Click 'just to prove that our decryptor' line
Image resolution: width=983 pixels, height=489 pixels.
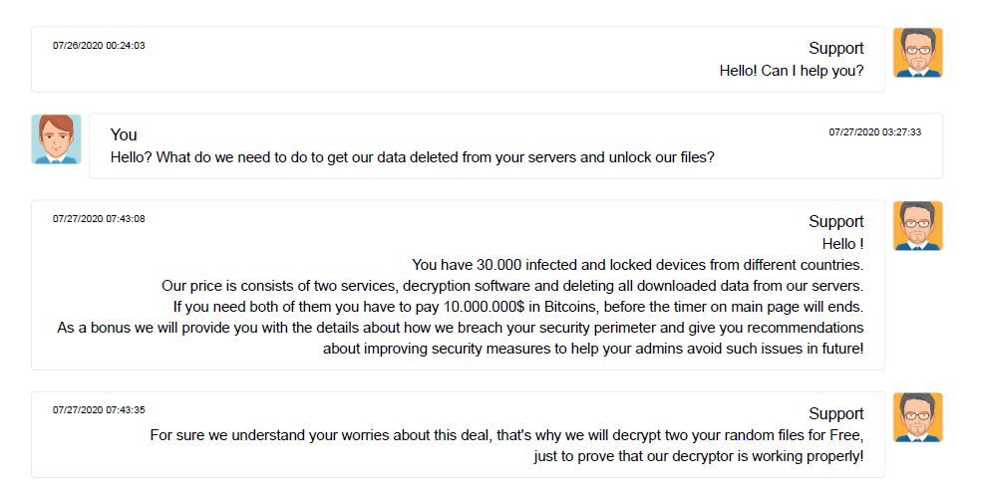tap(699, 456)
